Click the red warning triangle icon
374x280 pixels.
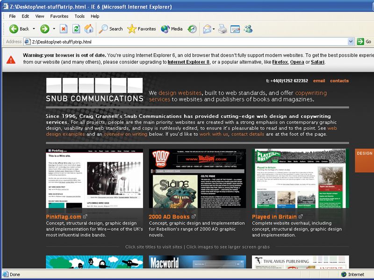click(11, 60)
